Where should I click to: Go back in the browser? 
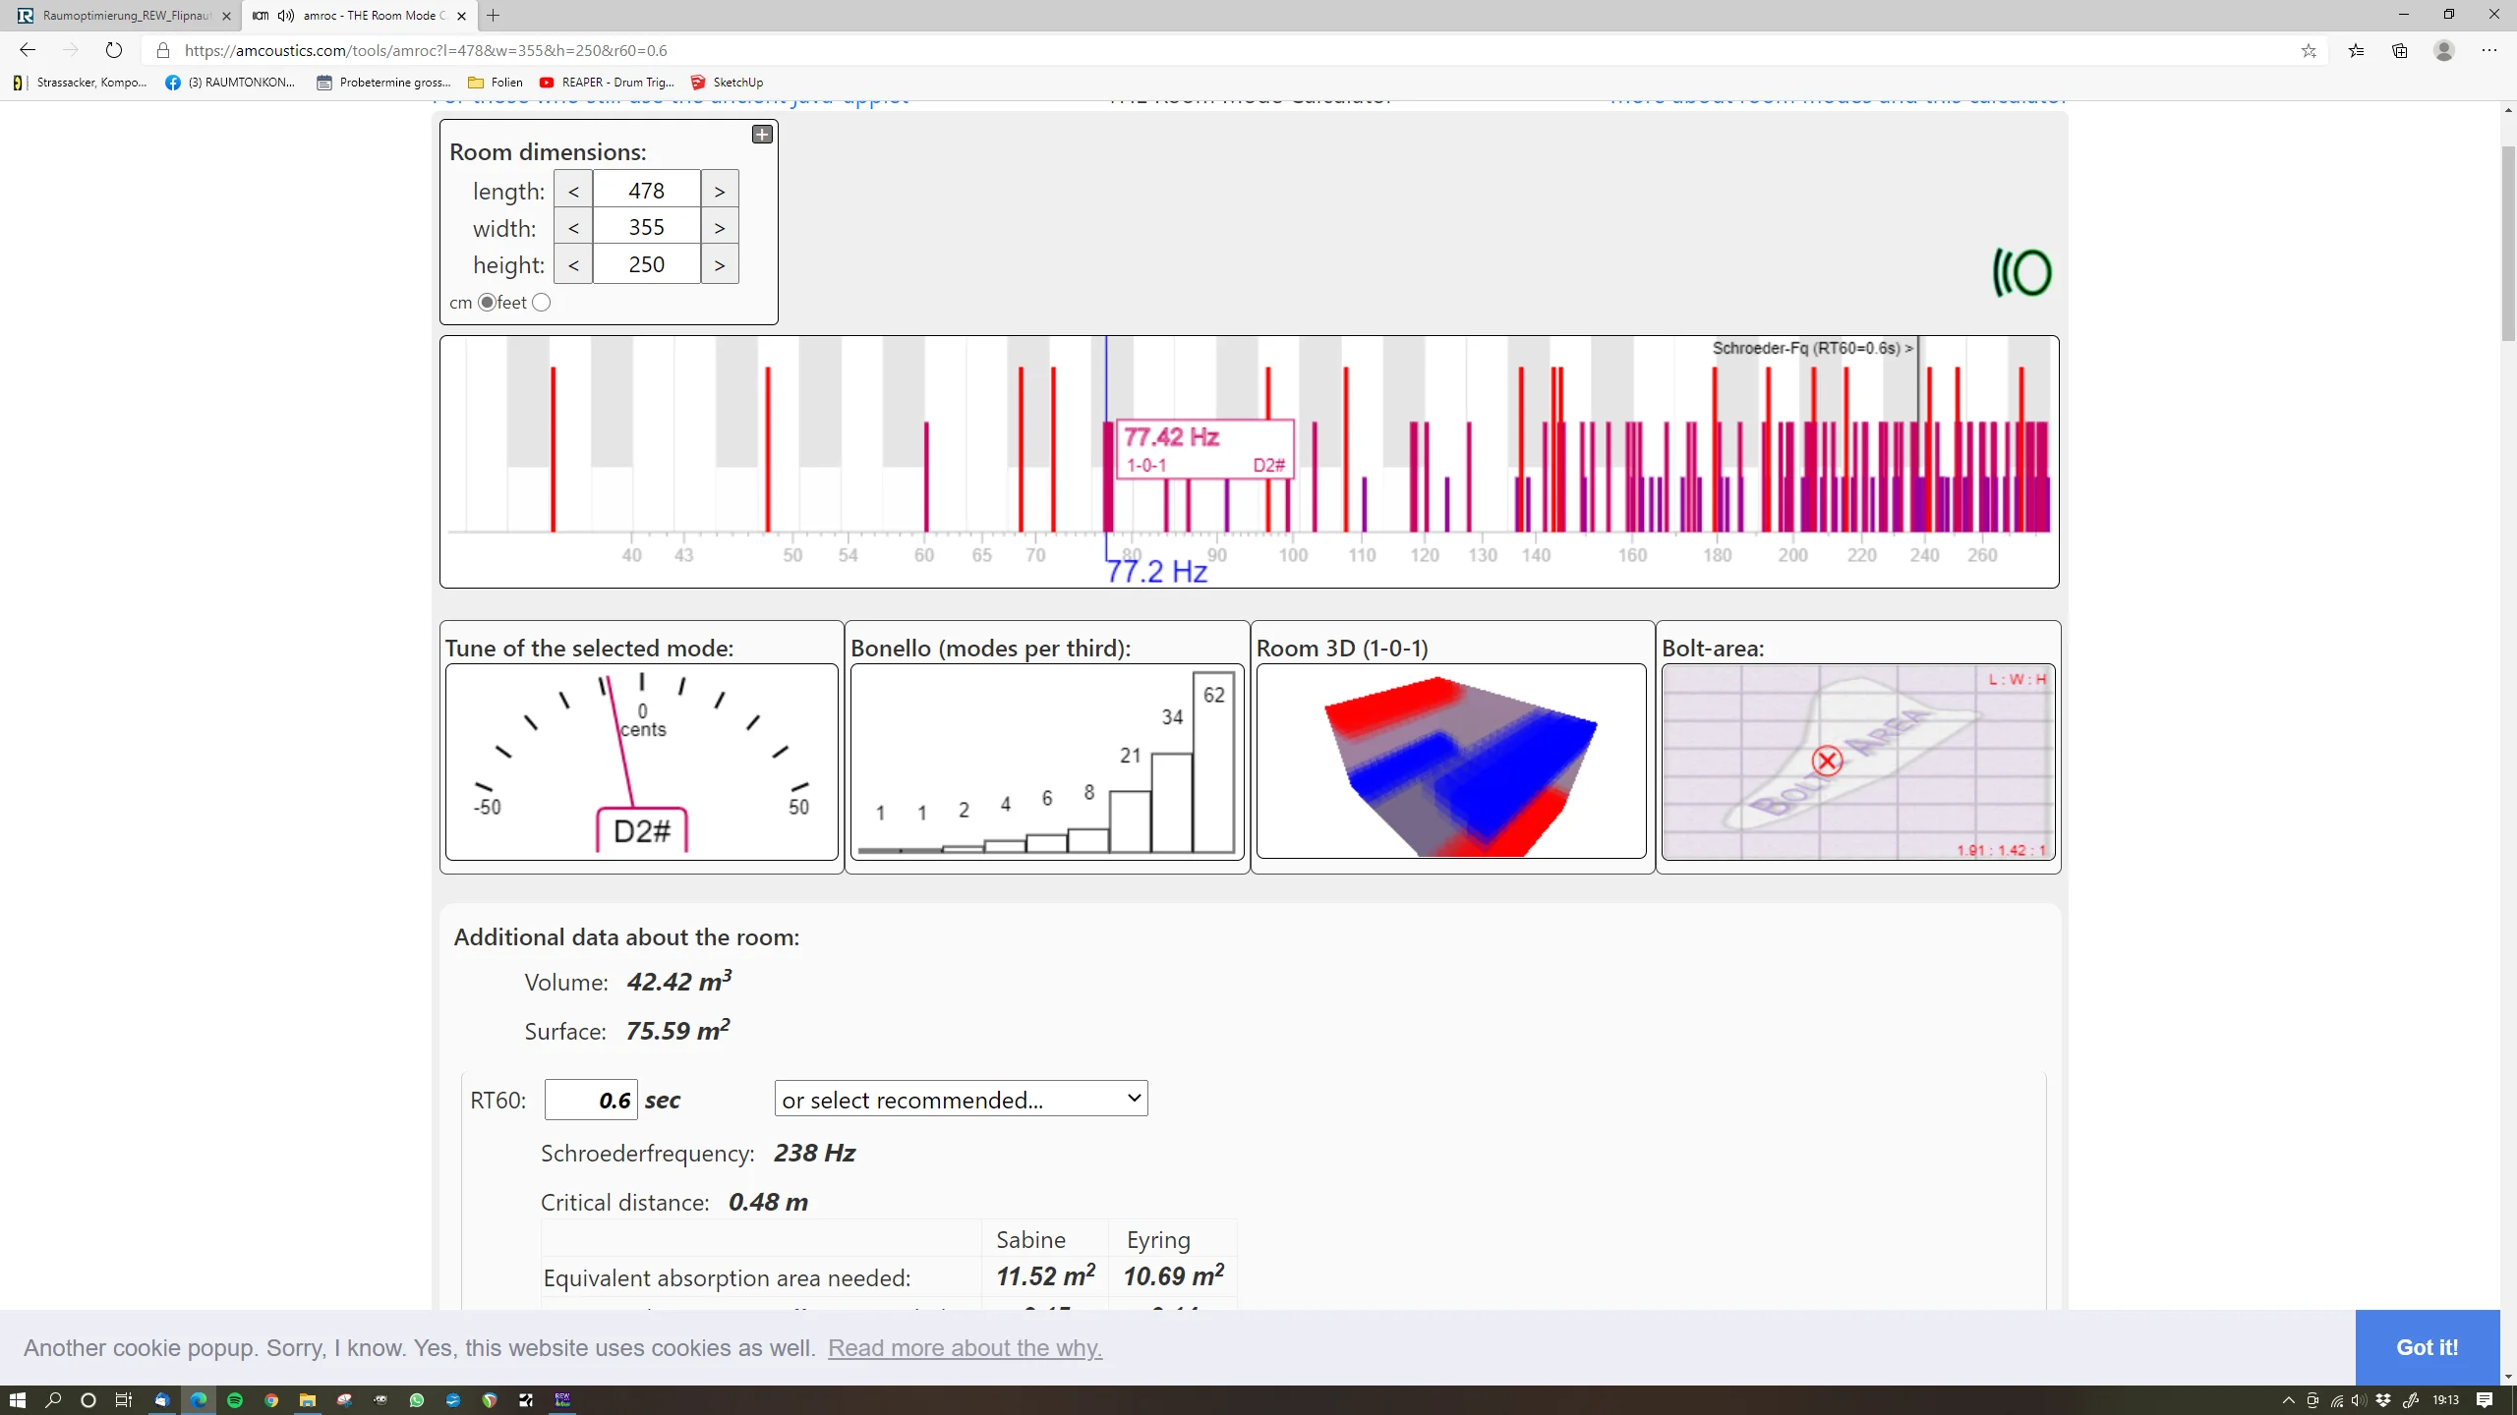coord(28,50)
